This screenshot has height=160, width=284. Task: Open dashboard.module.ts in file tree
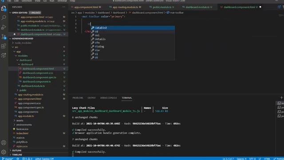[x=32, y=86]
